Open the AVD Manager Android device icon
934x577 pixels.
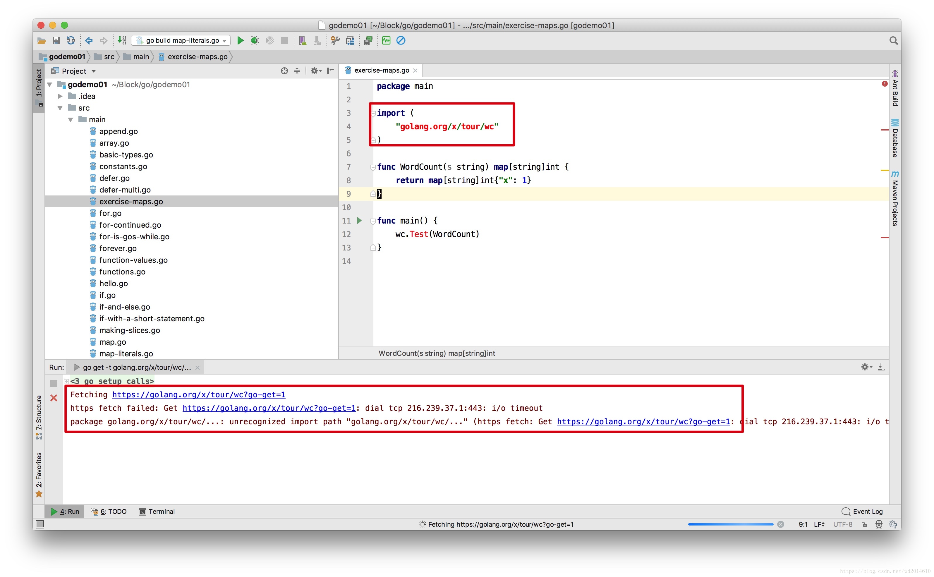[x=303, y=40]
